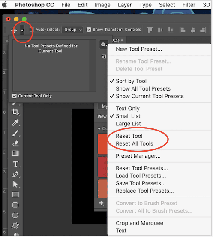Close the document tab with X
Screen dimensions: 213x237
pyautogui.click(x=7, y=40)
